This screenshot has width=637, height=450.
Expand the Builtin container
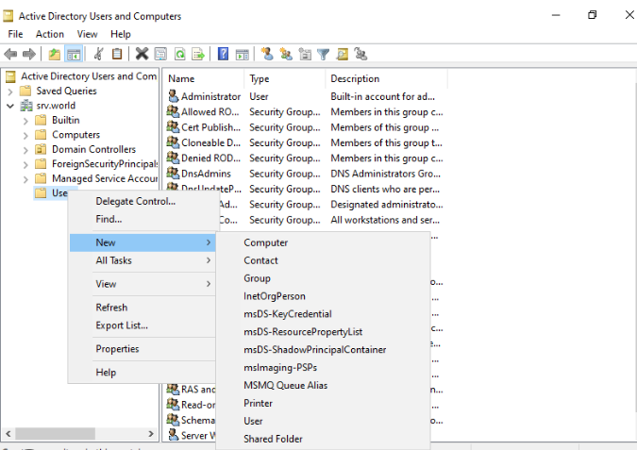tap(25, 121)
